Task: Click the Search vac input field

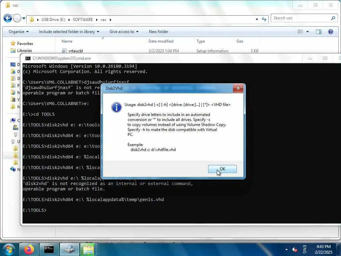Action: click(301, 18)
